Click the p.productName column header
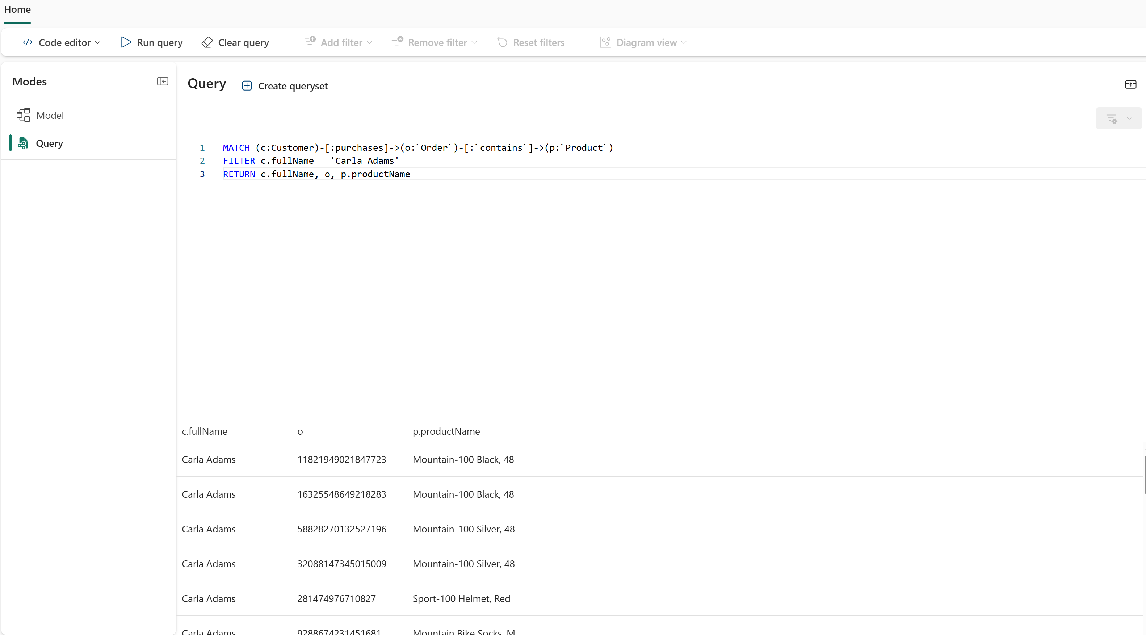Viewport: 1146px width, 635px height. [446, 431]
